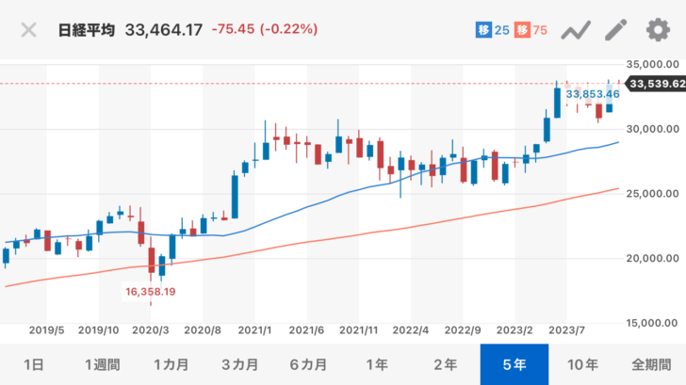Viewport: 686px width, 385px height.
Task: Show the 3カ月 chart range
Action: click(240, 364)
